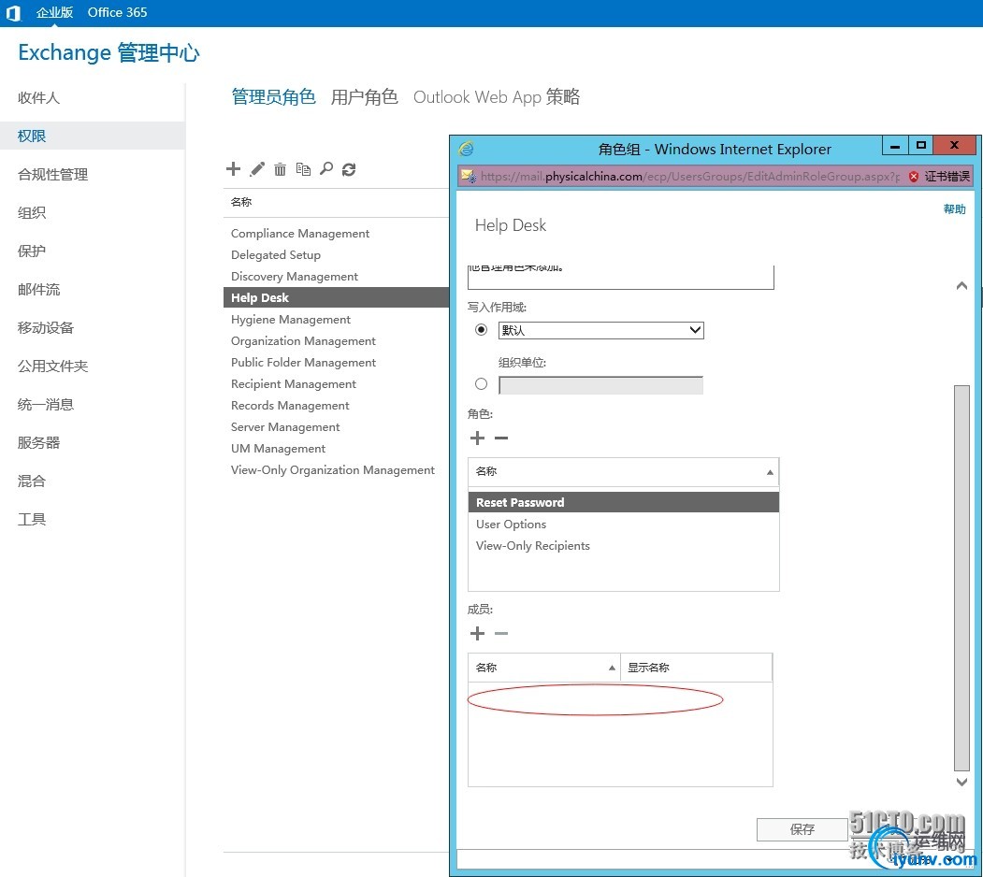Screen dimensions: 983x877
Task: Open 合规性管理 in left navigation
Action: [52, 174]
